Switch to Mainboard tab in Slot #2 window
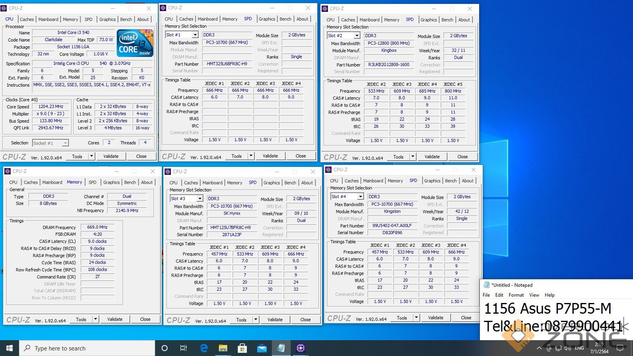 369,20
